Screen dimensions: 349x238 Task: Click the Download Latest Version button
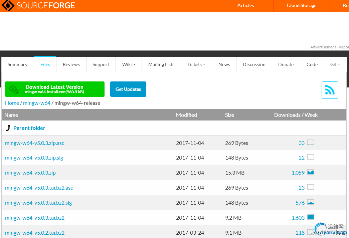(55, 89)
